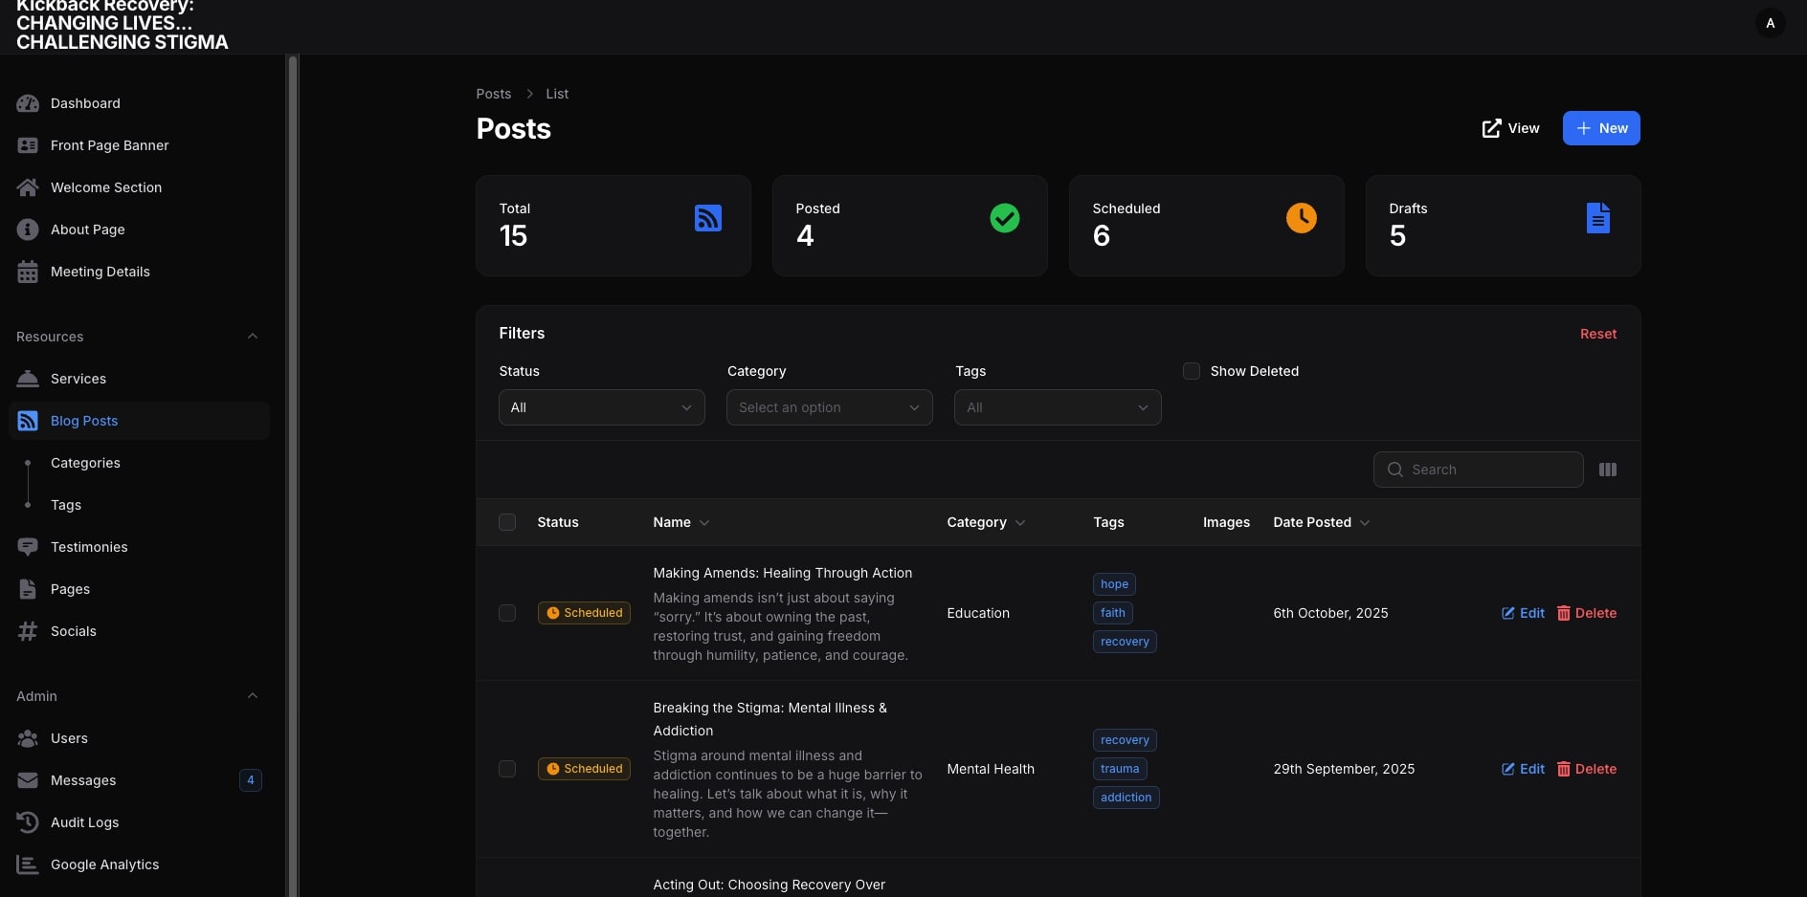
Task: Click the Services bell icon in sidebar
Action: (28, 379)
